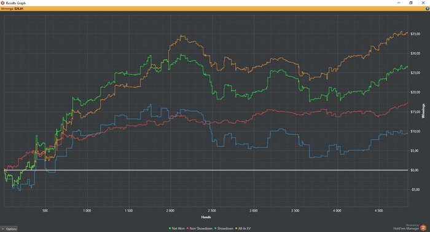430x232 pixels.
Task: Click the green Net Won color marker
Action: click(x=170, y=228)
